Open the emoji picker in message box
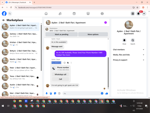 point(102,93)
